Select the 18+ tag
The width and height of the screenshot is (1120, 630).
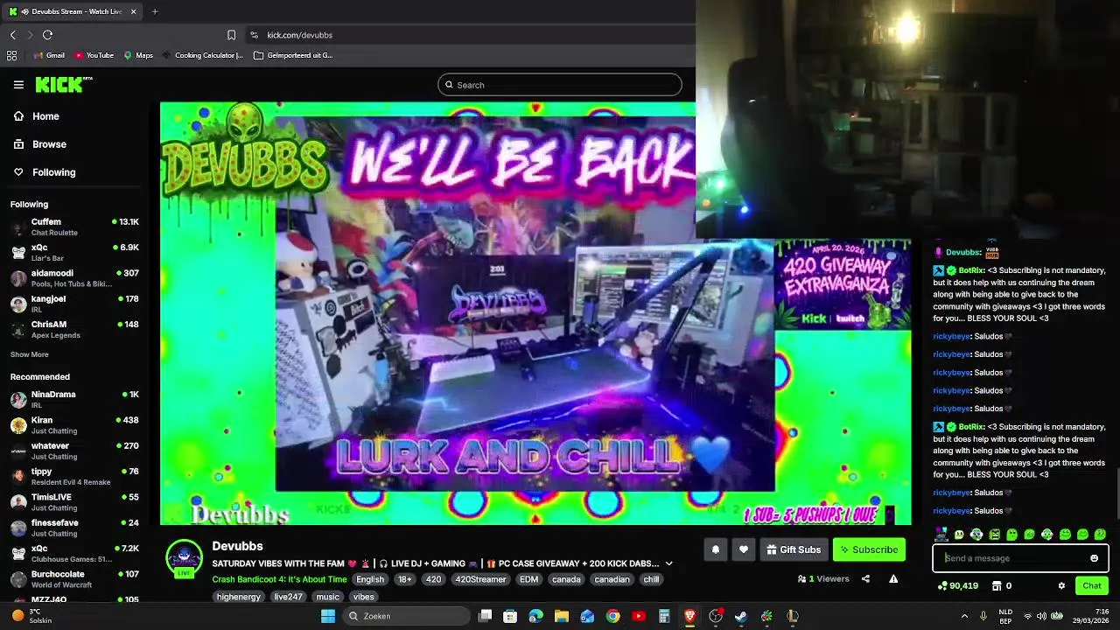pos(404,579)
